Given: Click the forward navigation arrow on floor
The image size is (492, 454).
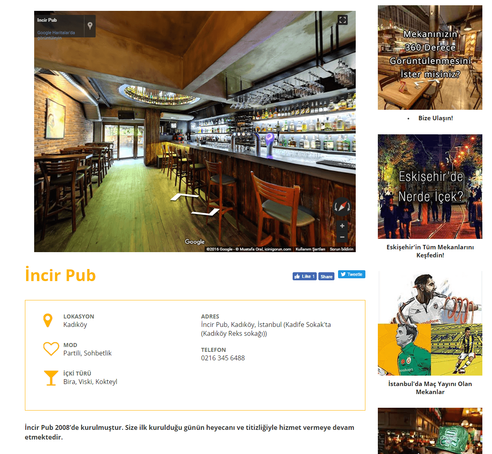Looking at the screenshot, I should [x=185, y=197].
